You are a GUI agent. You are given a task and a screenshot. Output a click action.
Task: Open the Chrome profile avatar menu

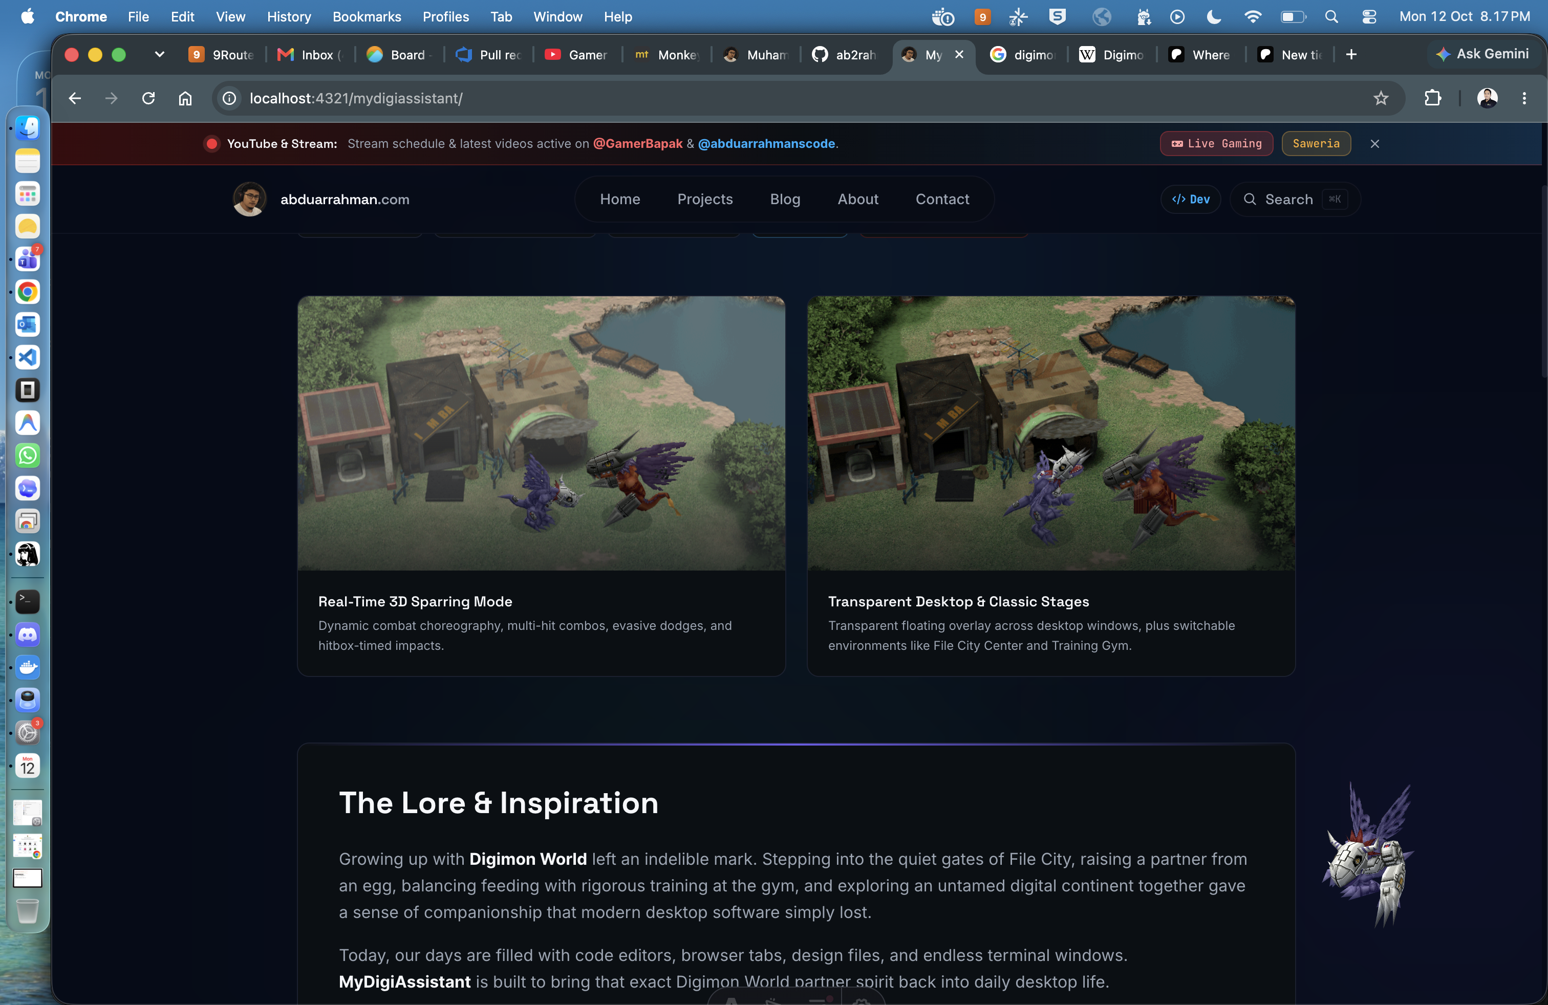[1488, 98]
